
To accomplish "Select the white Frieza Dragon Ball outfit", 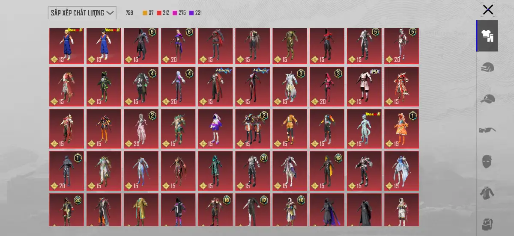I will point(365,129).
